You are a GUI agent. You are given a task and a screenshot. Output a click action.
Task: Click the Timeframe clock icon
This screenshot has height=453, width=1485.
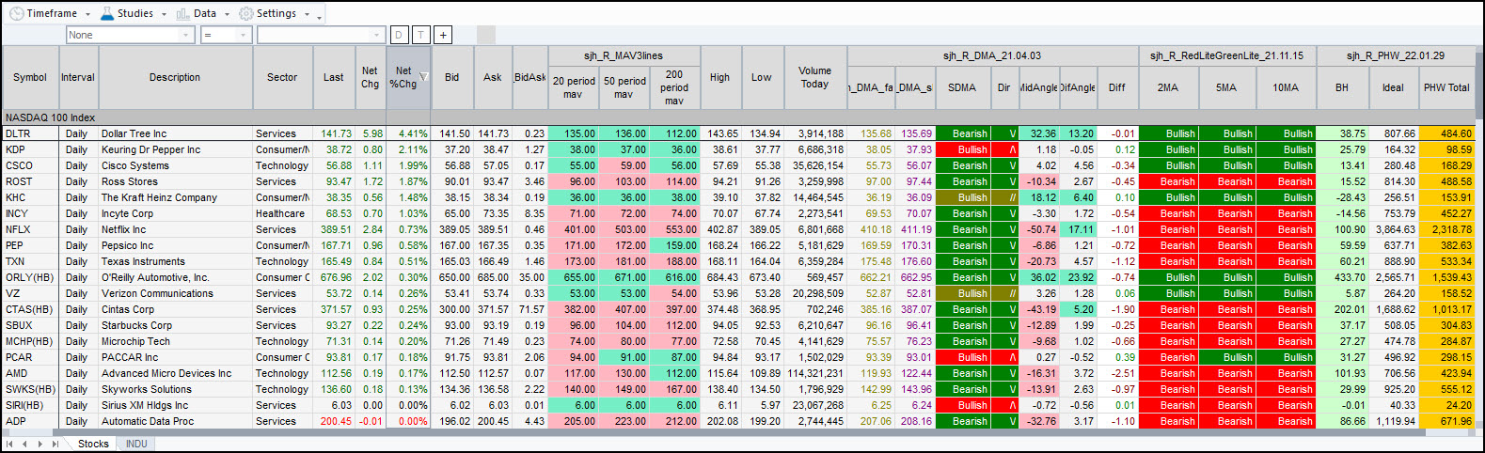[16, 13]
